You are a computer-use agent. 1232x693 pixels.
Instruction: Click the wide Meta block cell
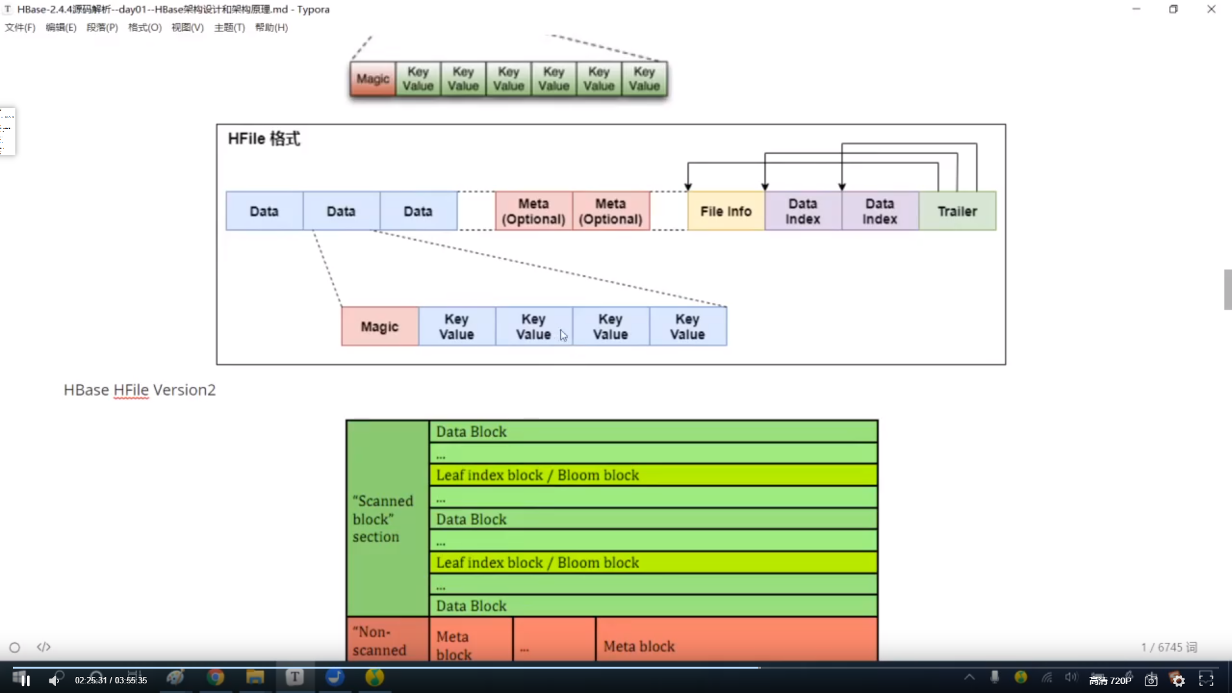[736, 639]
